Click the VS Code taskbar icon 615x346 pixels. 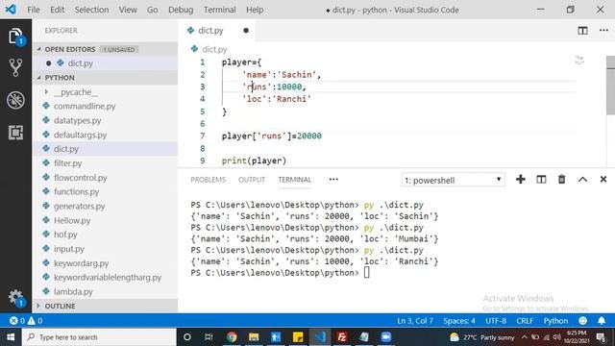pyautogui.click(x=320, y=337)
